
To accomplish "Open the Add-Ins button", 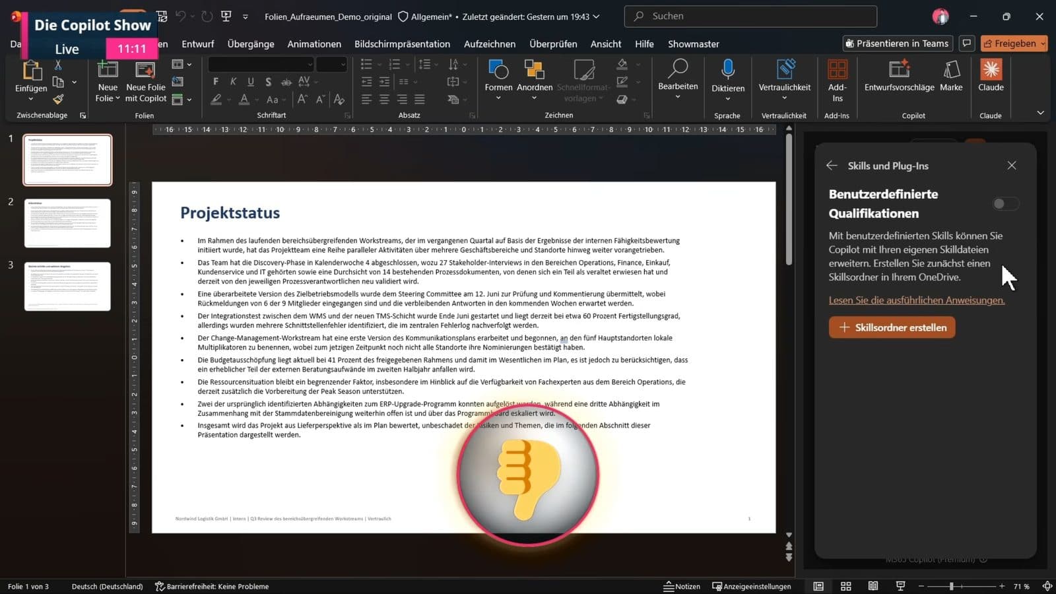I will coord(837,80).
